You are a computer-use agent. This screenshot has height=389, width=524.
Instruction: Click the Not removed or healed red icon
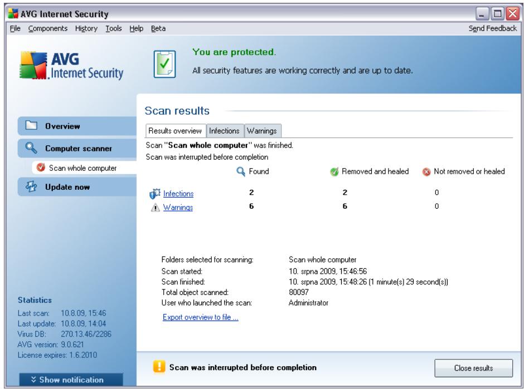click(x=426, y=172)
